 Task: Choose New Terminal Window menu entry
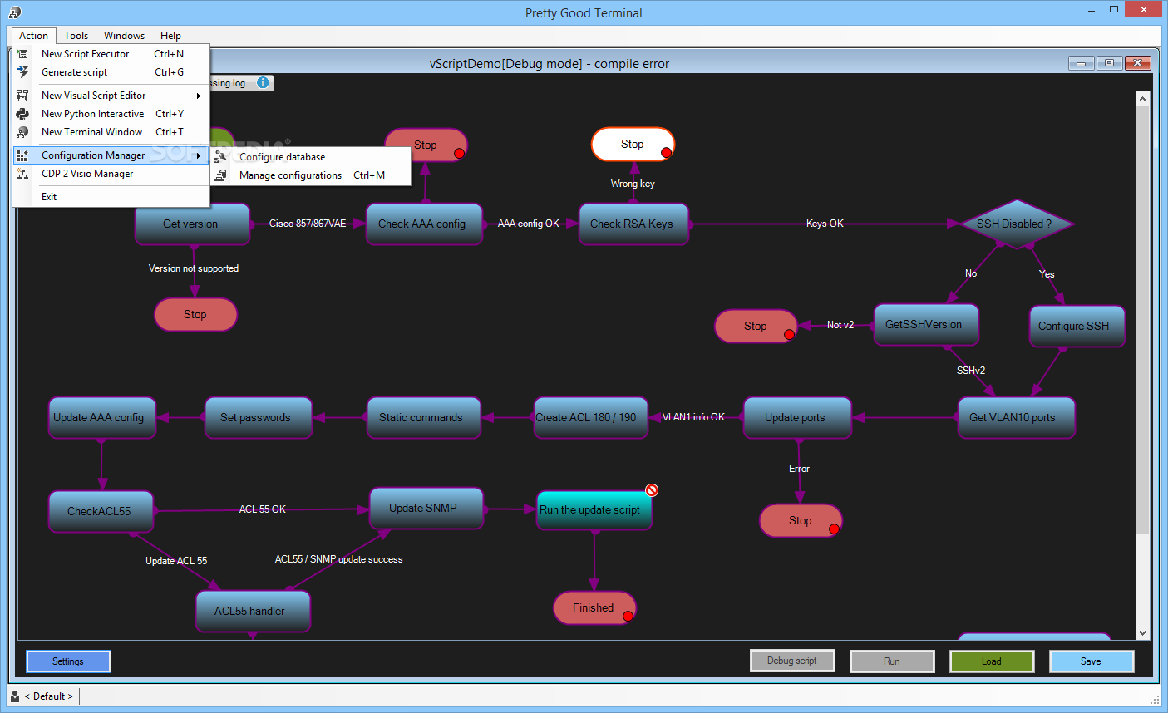pos(111,132)
